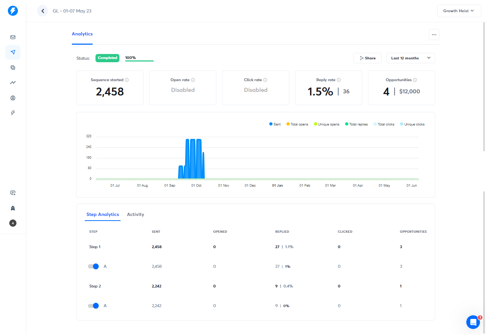Open the Unibox mail icon in sidebar
The height and width of the screenshot is (335, 486).
click(x=13, y=37)
